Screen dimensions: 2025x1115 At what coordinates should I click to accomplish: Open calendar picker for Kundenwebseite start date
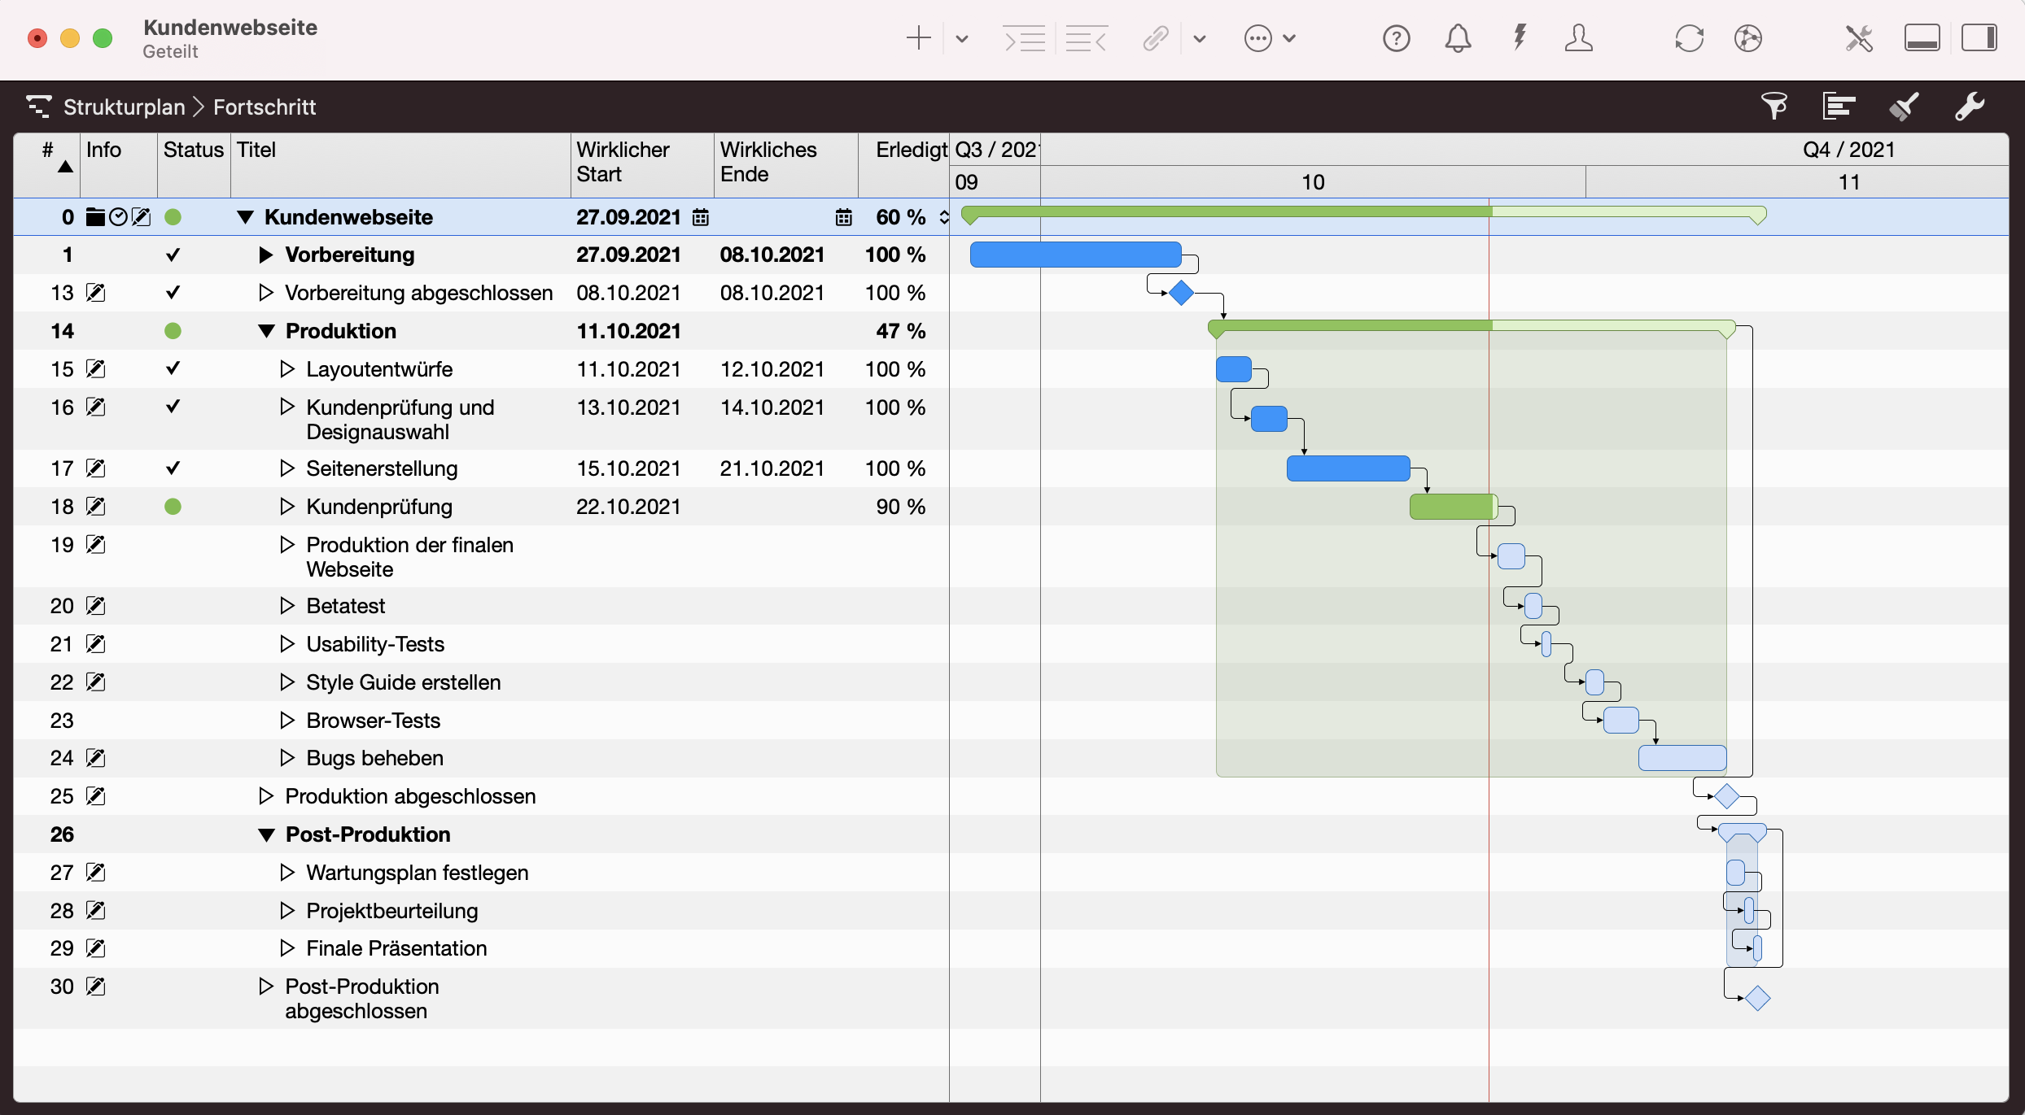(x=700, y=217)
